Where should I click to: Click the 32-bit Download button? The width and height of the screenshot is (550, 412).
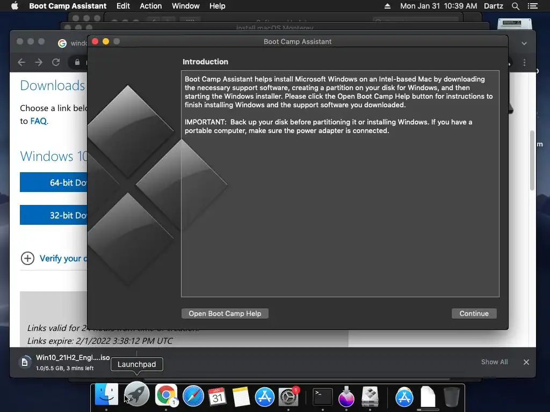coord(53,215)
